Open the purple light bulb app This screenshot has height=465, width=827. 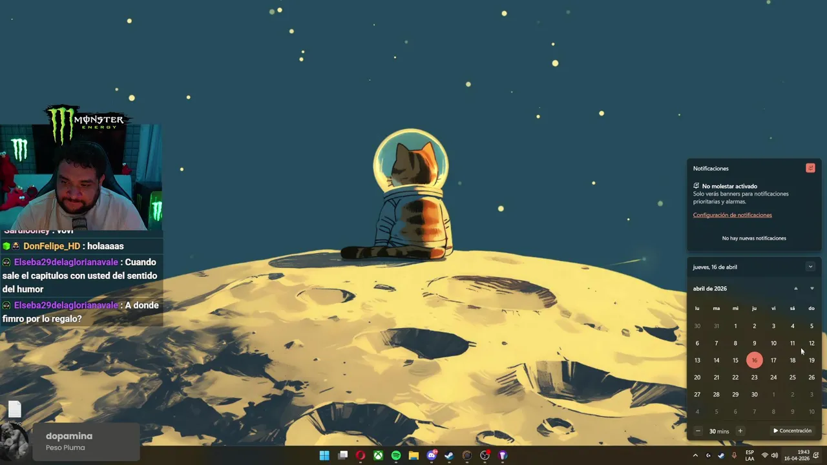click(x=503, y=455)
